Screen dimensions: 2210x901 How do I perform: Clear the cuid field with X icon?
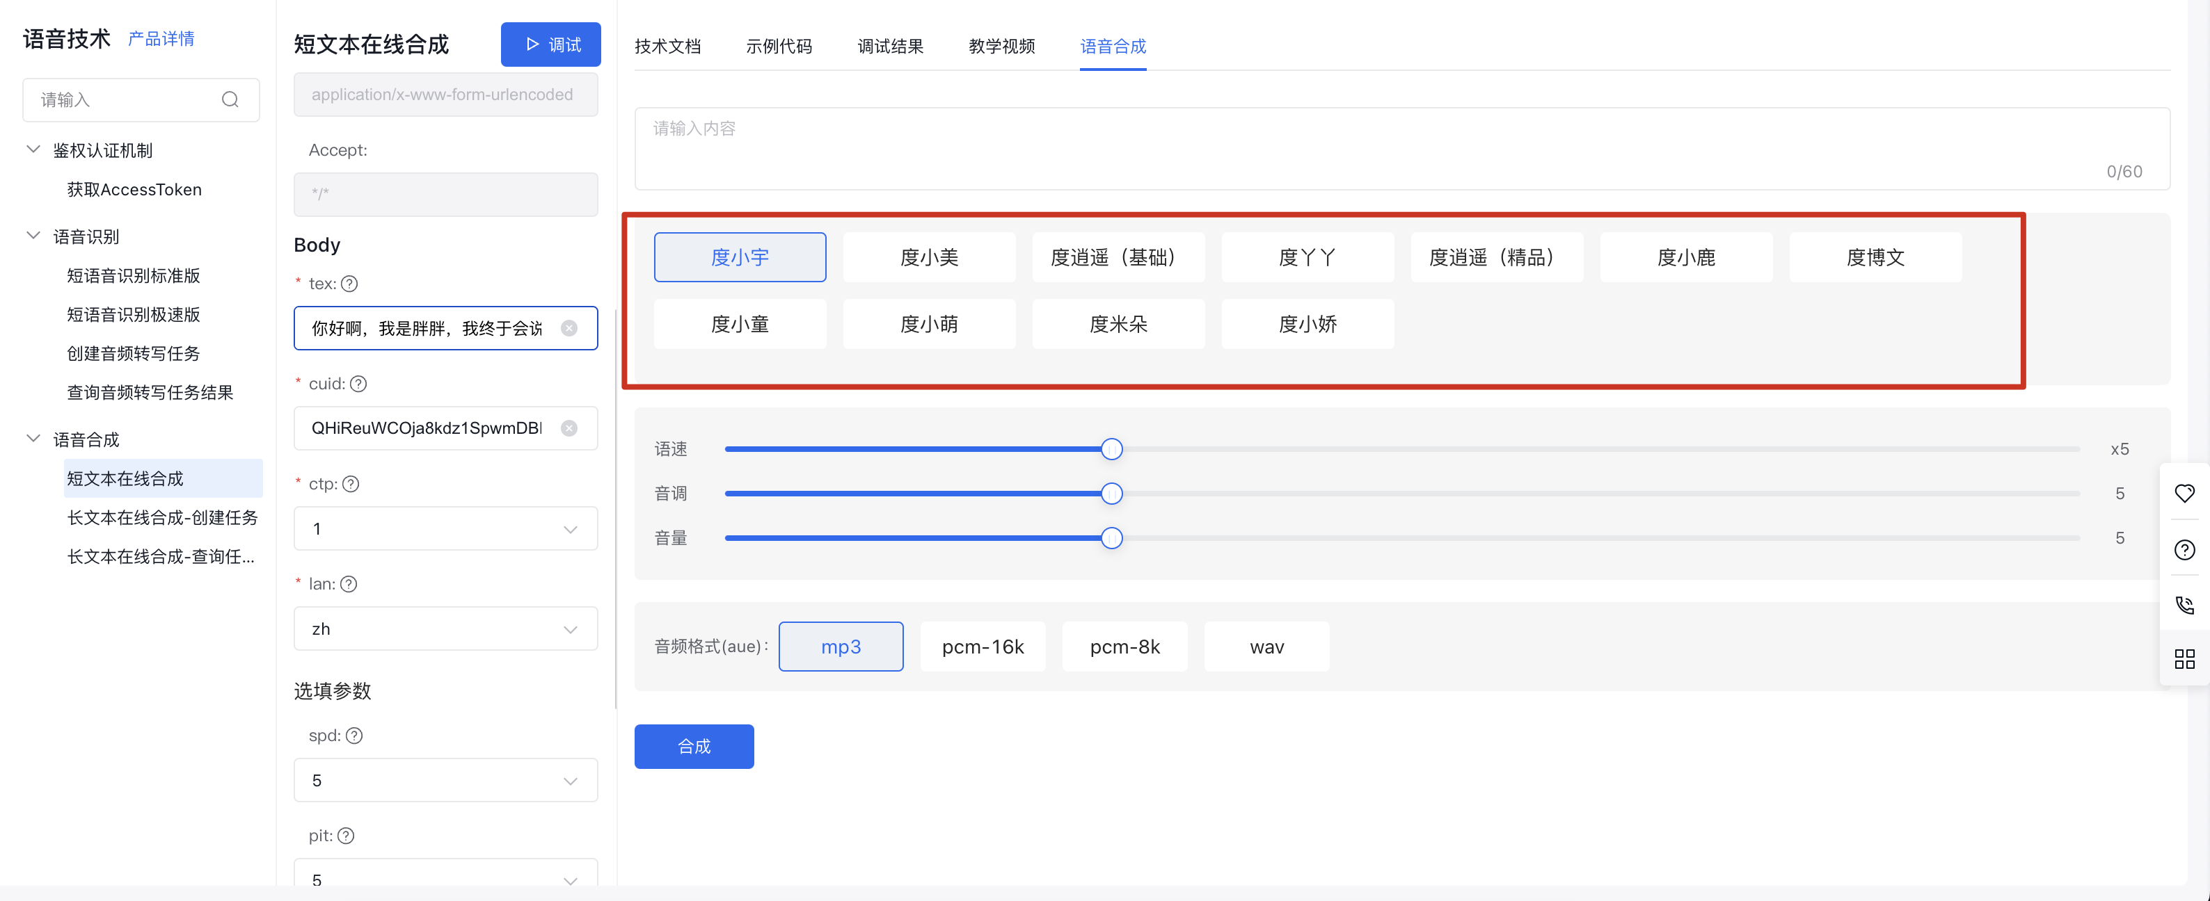(x=569, y=428)
